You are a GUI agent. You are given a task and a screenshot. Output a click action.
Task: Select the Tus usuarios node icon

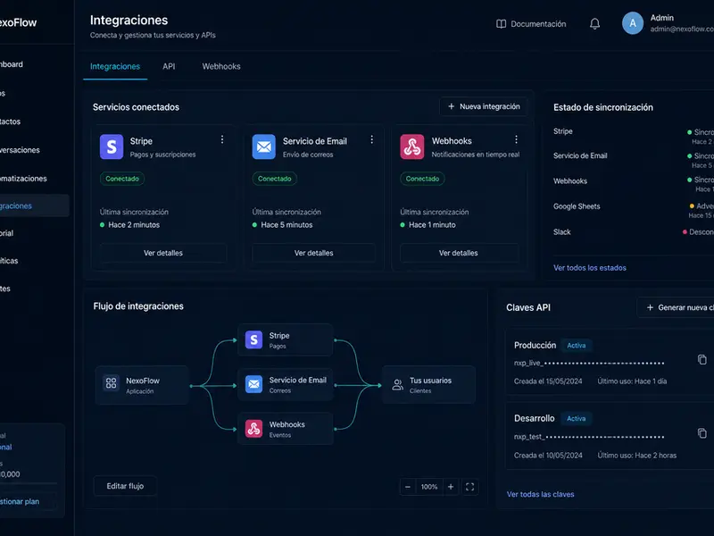(x=397, y=385)
